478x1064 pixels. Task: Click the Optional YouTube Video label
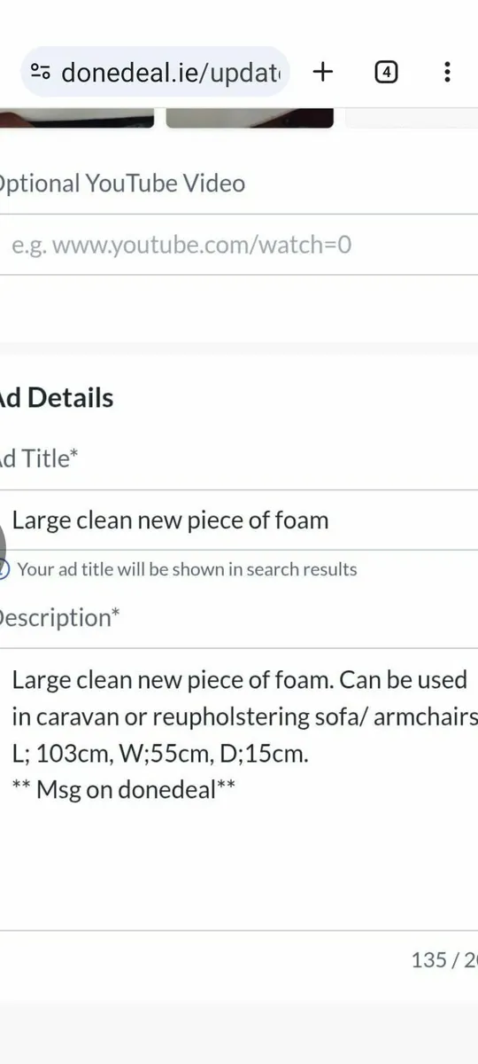click(122, 184)
